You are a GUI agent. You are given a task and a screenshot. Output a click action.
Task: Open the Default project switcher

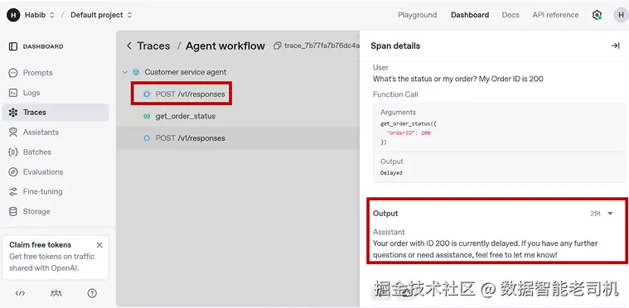101,15
